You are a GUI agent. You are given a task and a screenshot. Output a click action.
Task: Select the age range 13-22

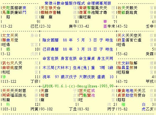coord(7,26)
